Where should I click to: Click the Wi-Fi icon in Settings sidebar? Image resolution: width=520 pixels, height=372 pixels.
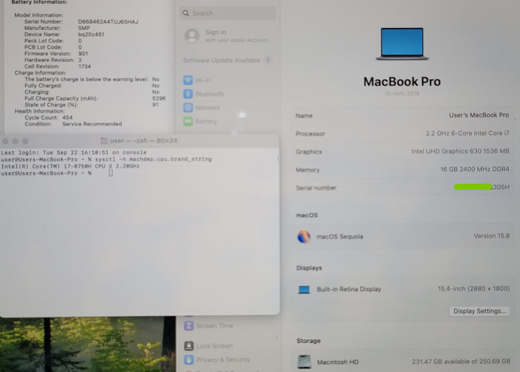point(188,80)
